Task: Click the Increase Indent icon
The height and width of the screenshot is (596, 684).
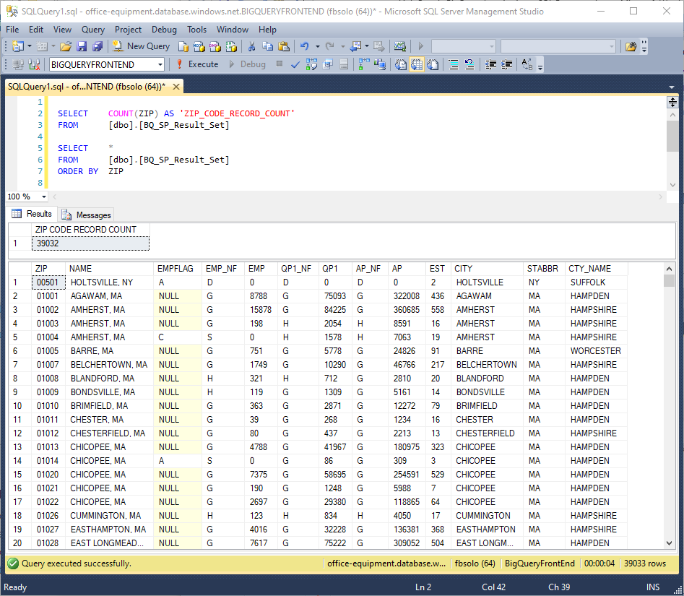Action: pos(508,64)
